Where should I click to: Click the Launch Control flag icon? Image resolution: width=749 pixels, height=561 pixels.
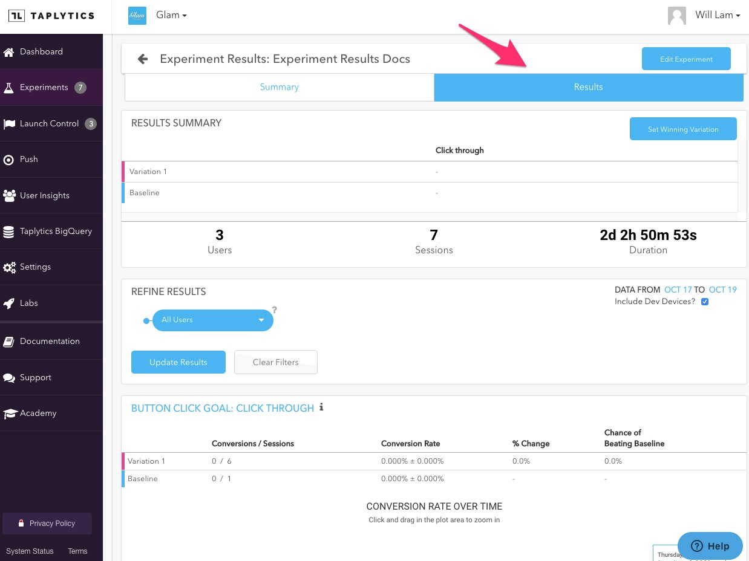point(9,124)
